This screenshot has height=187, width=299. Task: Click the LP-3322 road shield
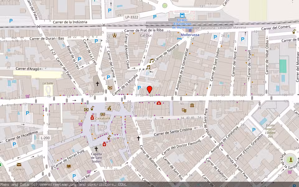[x=131, y=17]
